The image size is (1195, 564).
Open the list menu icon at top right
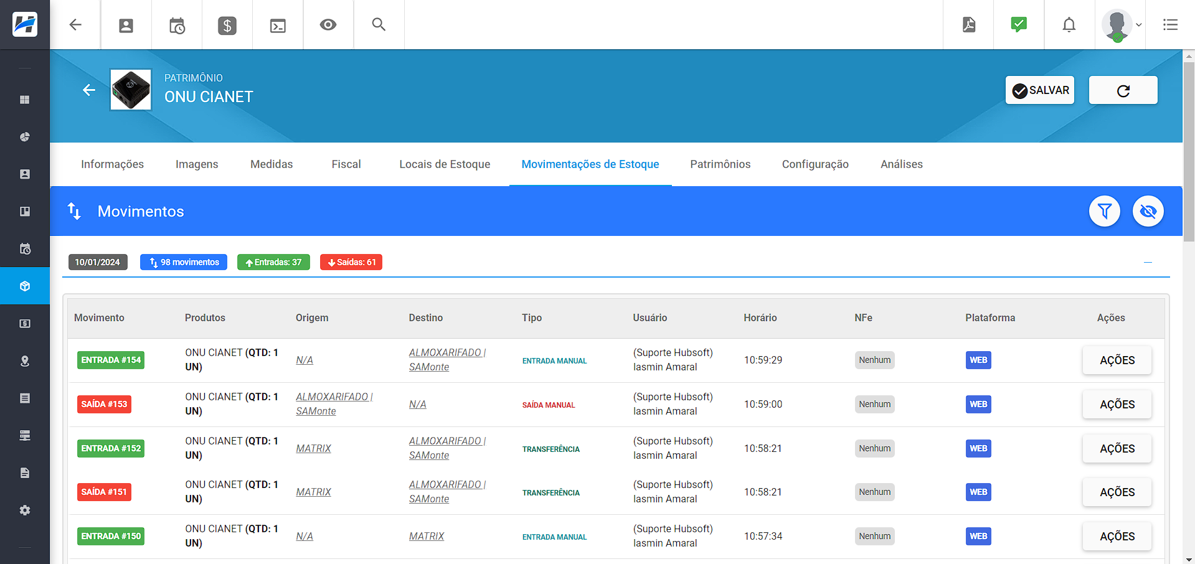(x=1171, y=25)
